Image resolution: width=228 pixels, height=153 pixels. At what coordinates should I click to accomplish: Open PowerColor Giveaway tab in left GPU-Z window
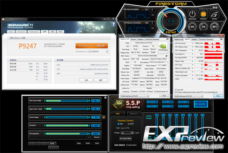click(152, 39)
